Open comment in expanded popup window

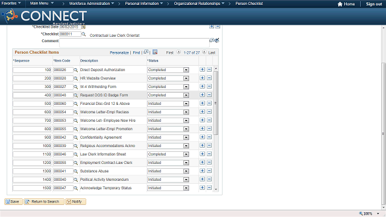pyautogui.click(x=212, y=40)
